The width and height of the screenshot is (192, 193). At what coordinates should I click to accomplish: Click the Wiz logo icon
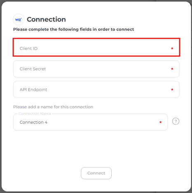coord(19,19)
